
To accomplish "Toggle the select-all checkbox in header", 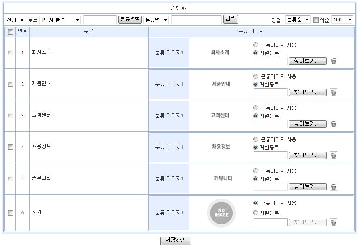I will pos(10,32).
